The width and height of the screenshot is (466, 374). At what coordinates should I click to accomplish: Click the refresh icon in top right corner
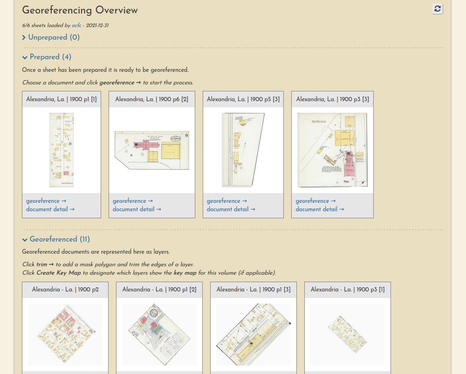coord(437,8)
